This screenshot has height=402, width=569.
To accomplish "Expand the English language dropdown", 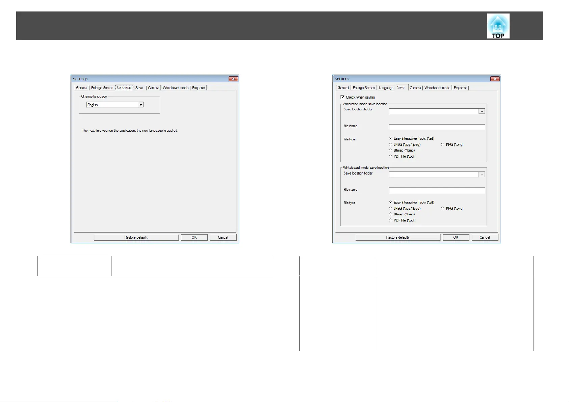I will tap(141, 105).
